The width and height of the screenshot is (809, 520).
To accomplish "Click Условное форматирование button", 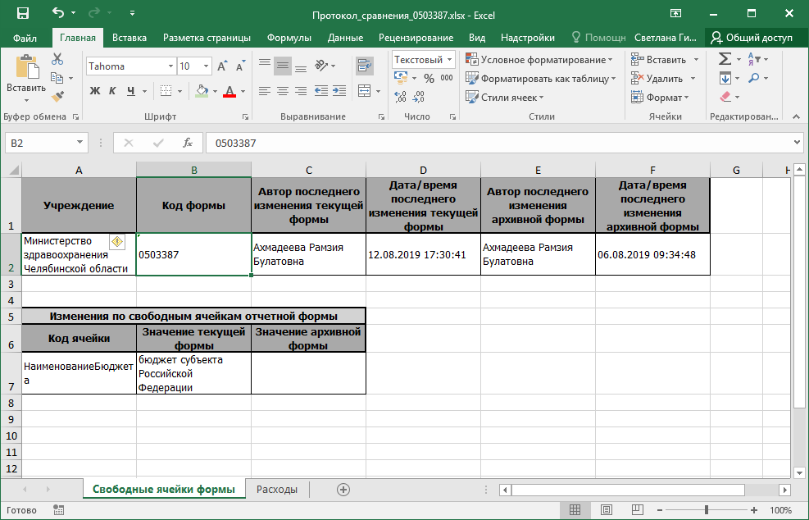I will [x=539, y=59].
